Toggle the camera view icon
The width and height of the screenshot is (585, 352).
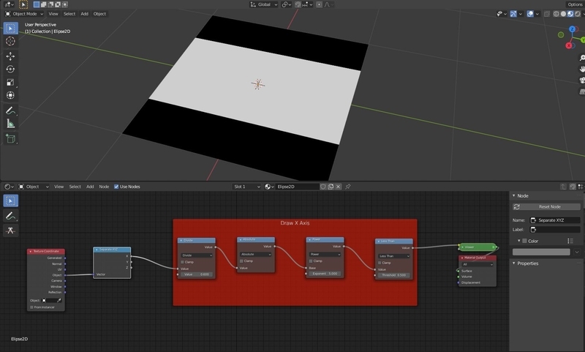coord(581,80)
